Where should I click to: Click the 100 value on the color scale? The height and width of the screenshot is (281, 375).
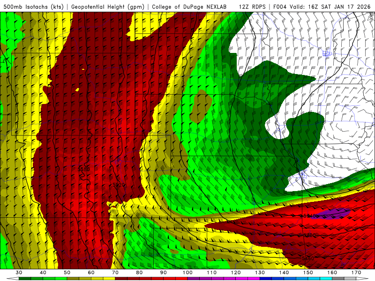pos(187,273)
